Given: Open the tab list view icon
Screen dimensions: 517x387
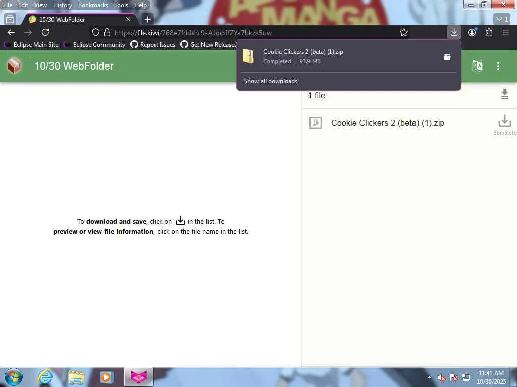Looking at the screenshot, I should pyautogui.click(x=10, y=20).
